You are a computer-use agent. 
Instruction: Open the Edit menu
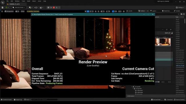click(12, 1)
